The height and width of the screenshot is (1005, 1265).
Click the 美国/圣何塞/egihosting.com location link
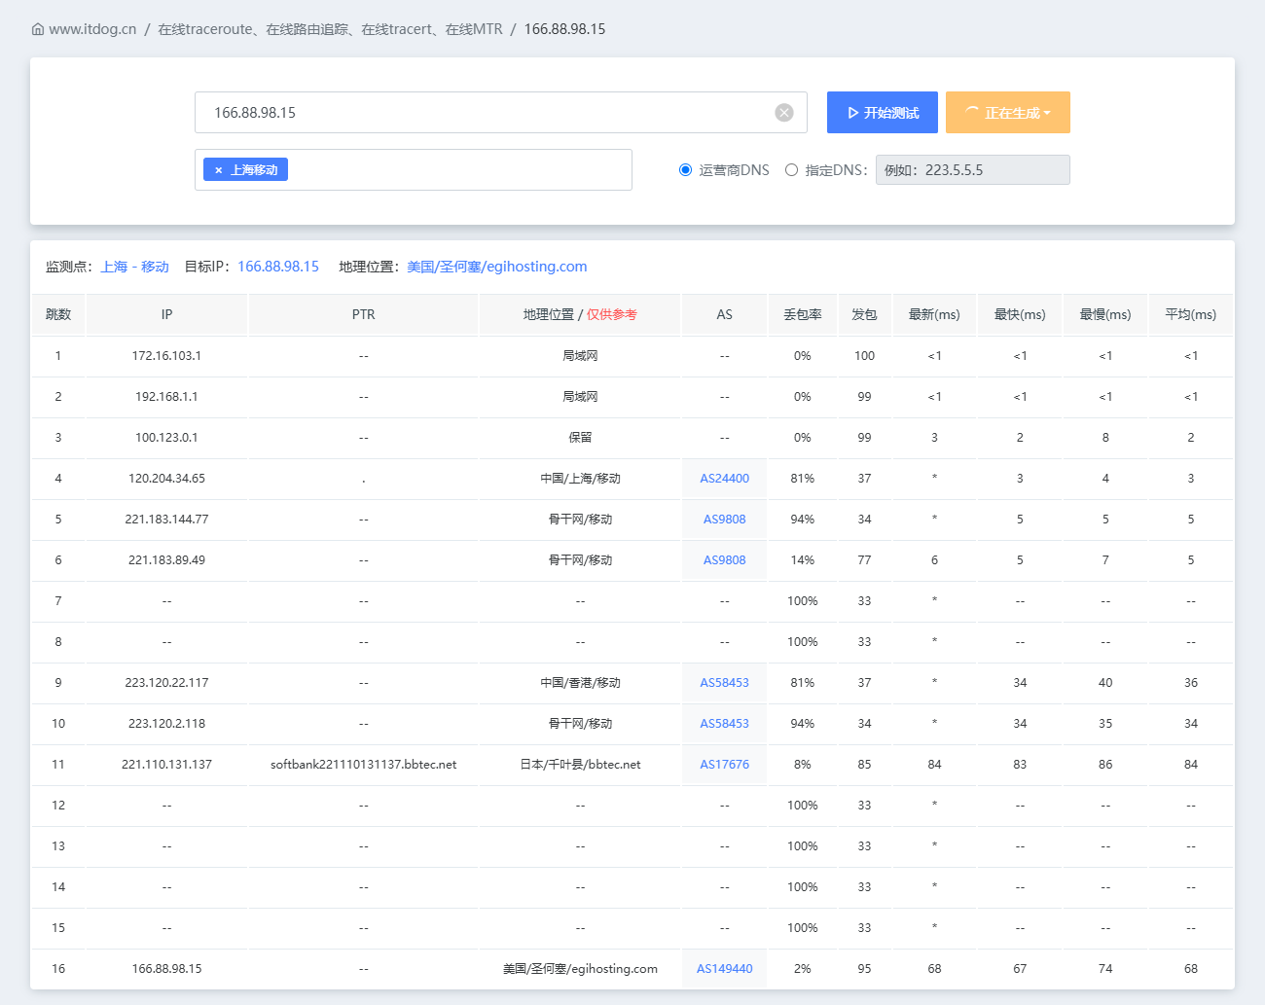[497, 267]
